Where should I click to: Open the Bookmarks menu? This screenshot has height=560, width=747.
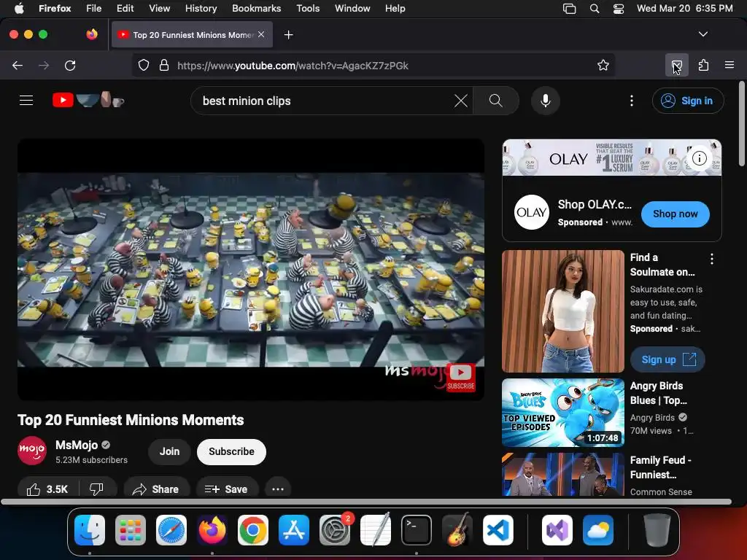click(x=256, y=8)
